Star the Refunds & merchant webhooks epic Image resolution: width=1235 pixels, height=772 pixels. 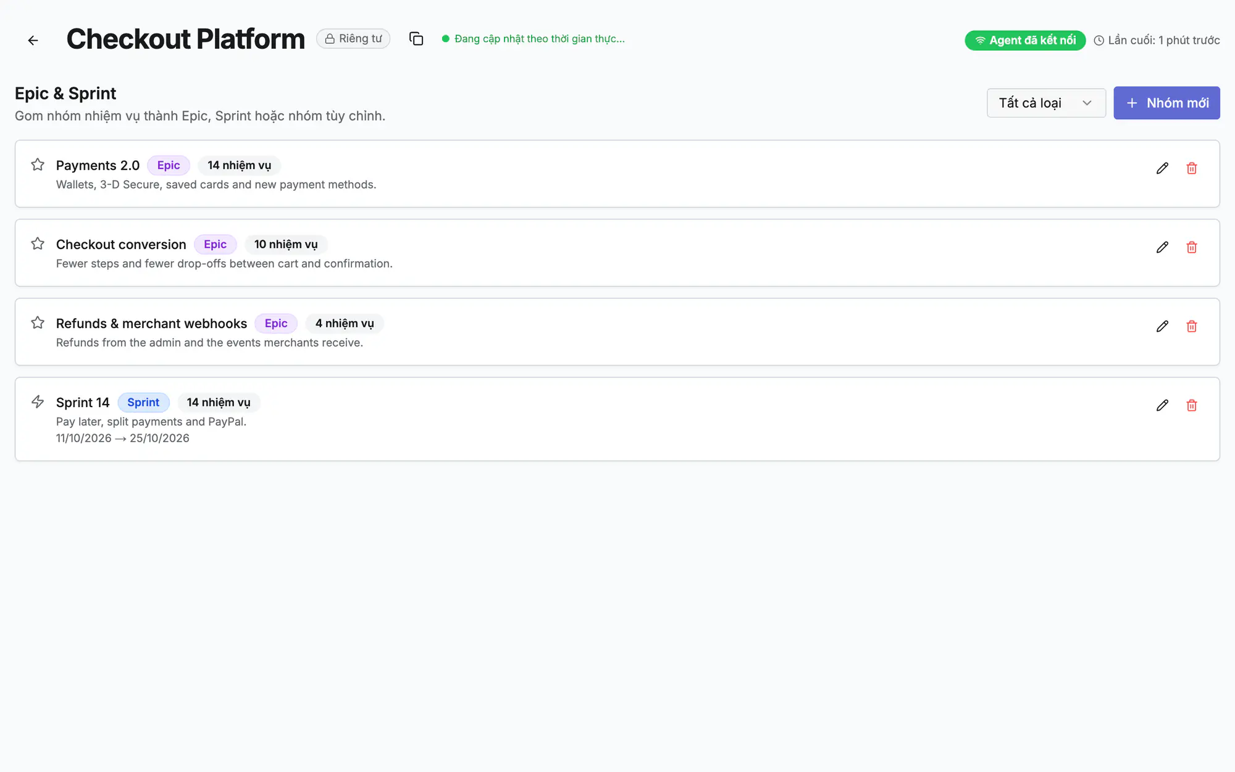point(38,322)
